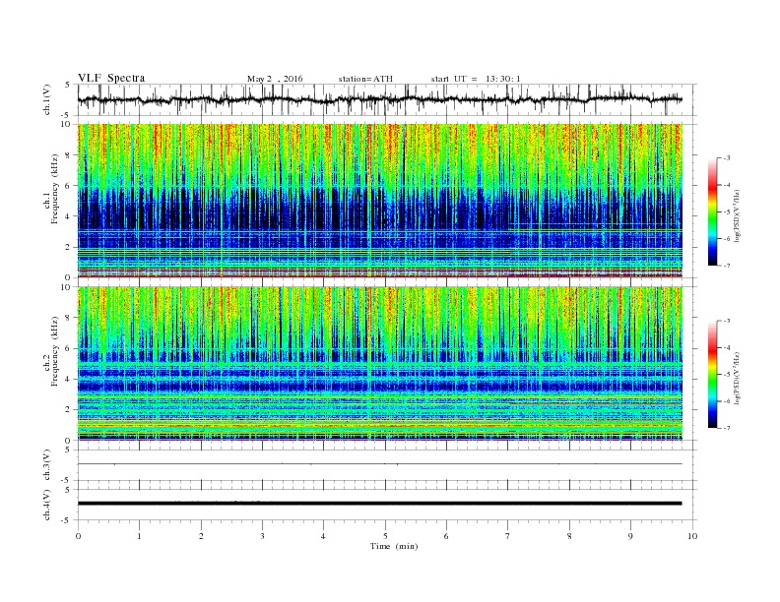Click the '-7' tick on ch.1 color bar
The height and width of the screenshot is (602, 780).
click(727, 266)
